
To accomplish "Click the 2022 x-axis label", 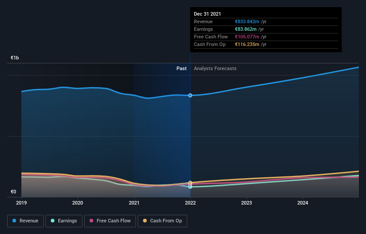I will click(190, 203).
